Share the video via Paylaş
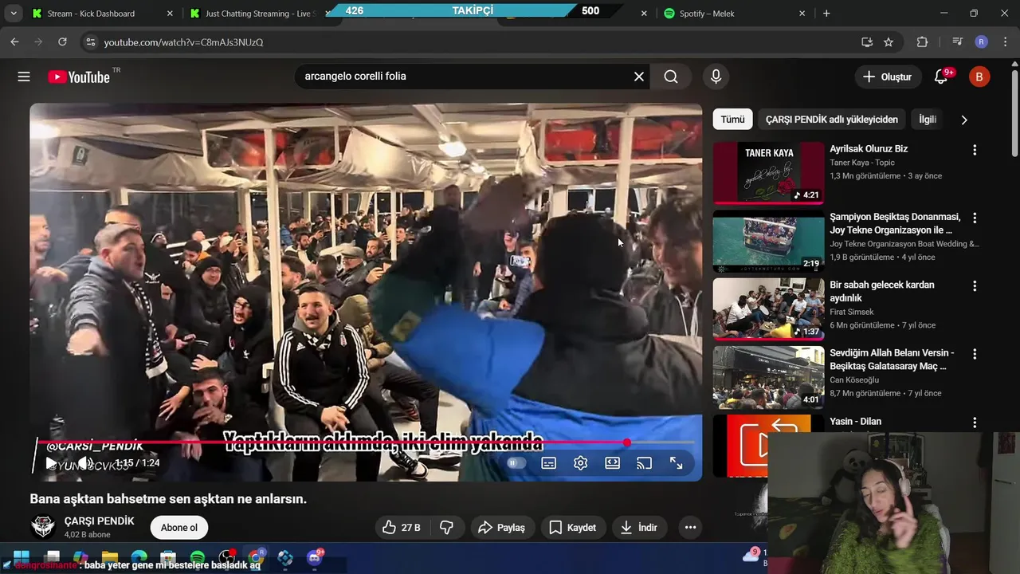Image resolution: width=1020 pixels, height=574 pixels. point(502,527)
